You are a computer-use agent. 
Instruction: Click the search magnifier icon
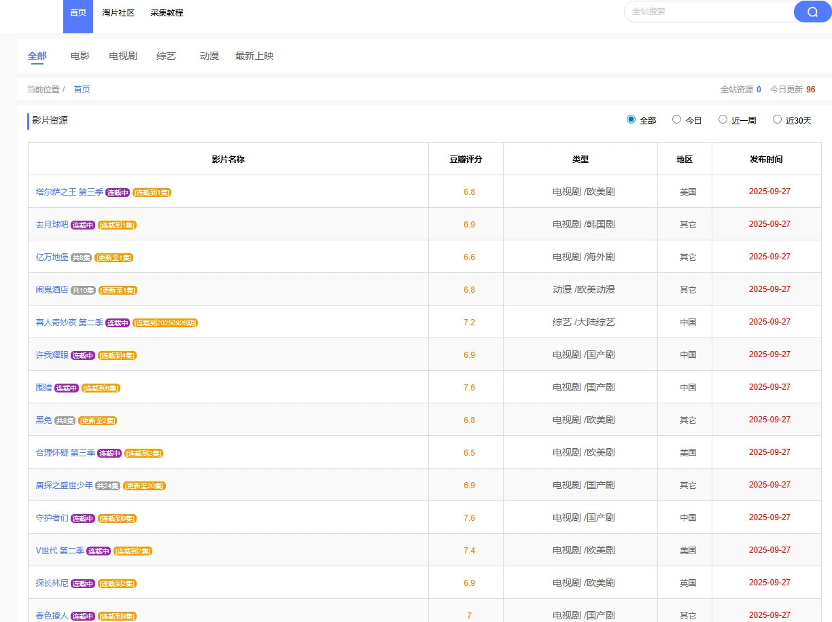pyautogui.click(x=812, y=12)
